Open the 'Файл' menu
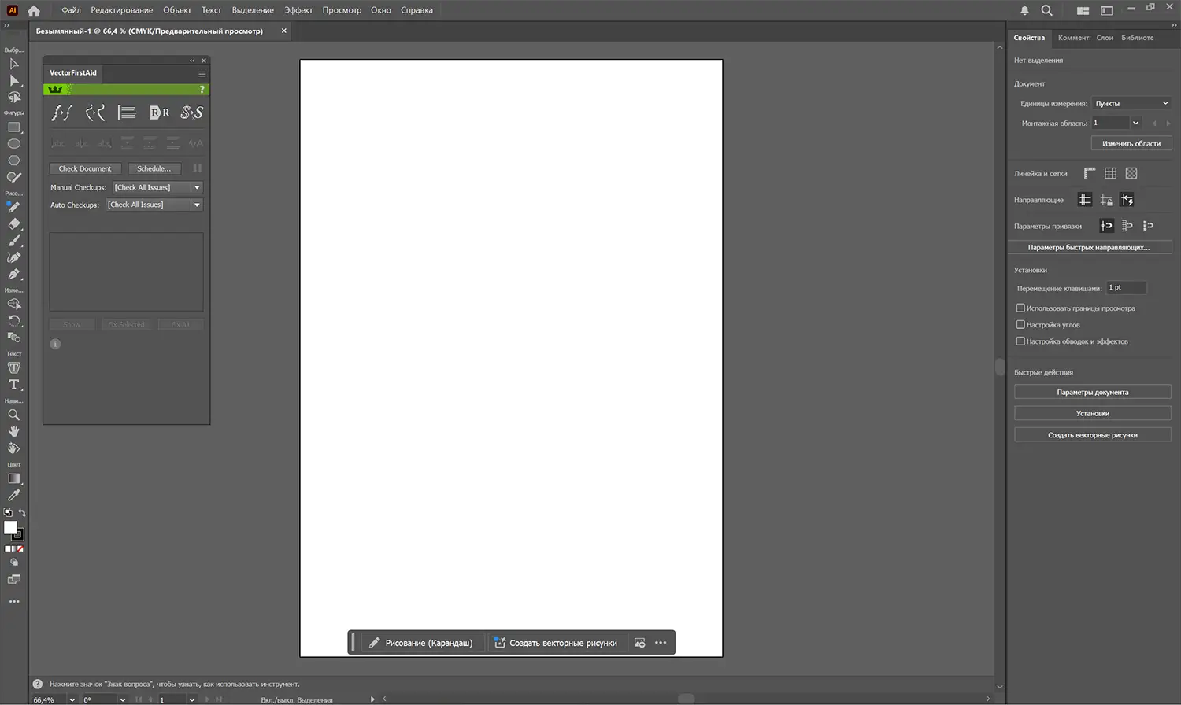1181x705 pixels. [71, 10]
